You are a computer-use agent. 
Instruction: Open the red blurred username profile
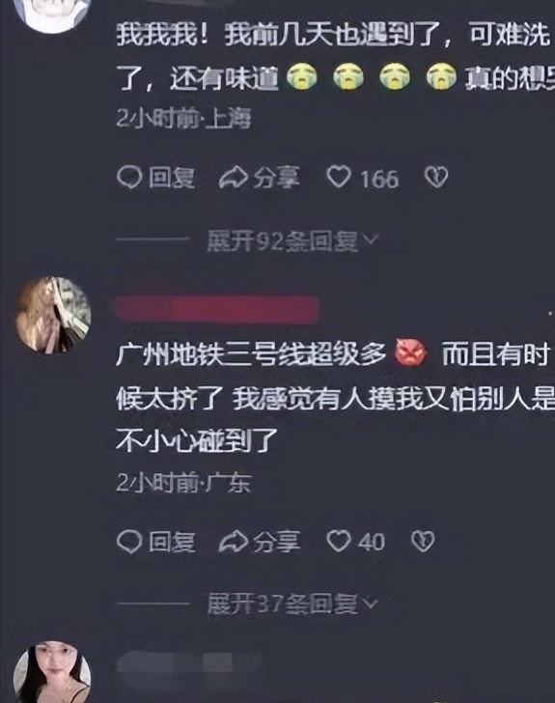pos(217,309)
